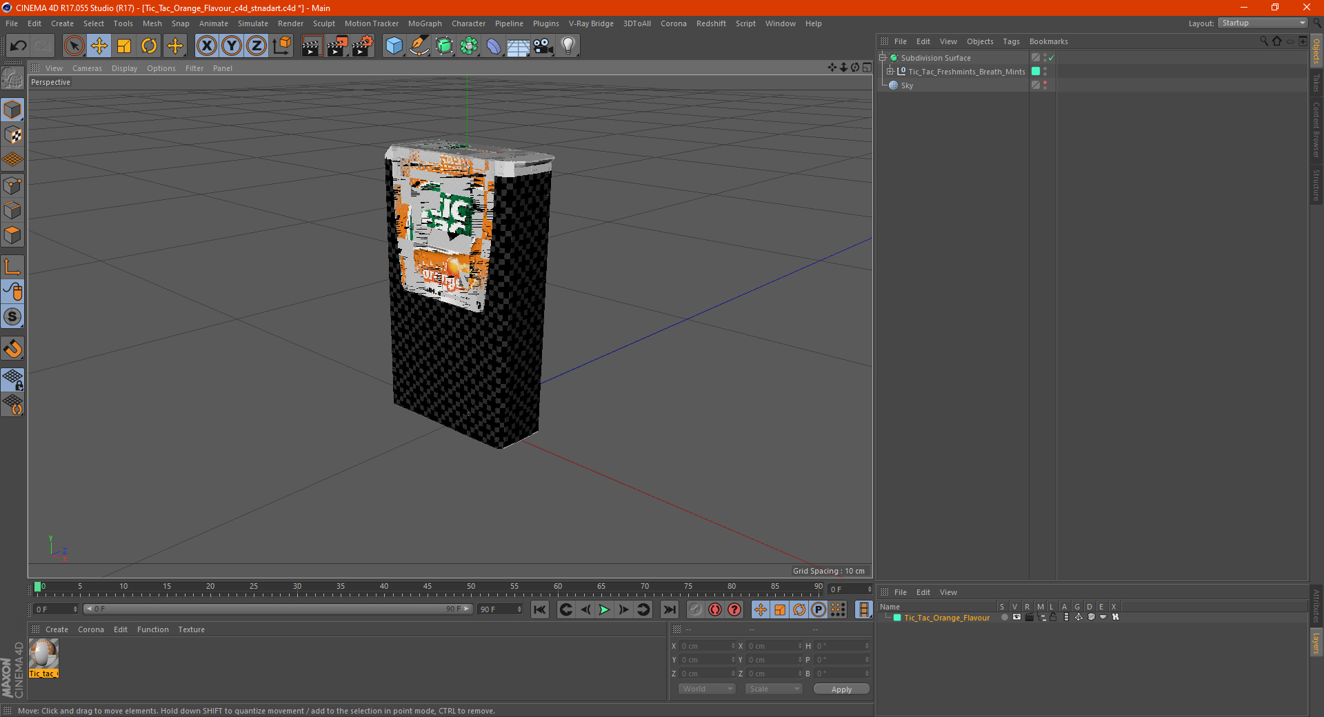The image size is (1324, 717).
Task: Select the Live Selection tool
Action: (x=74, y=46)
